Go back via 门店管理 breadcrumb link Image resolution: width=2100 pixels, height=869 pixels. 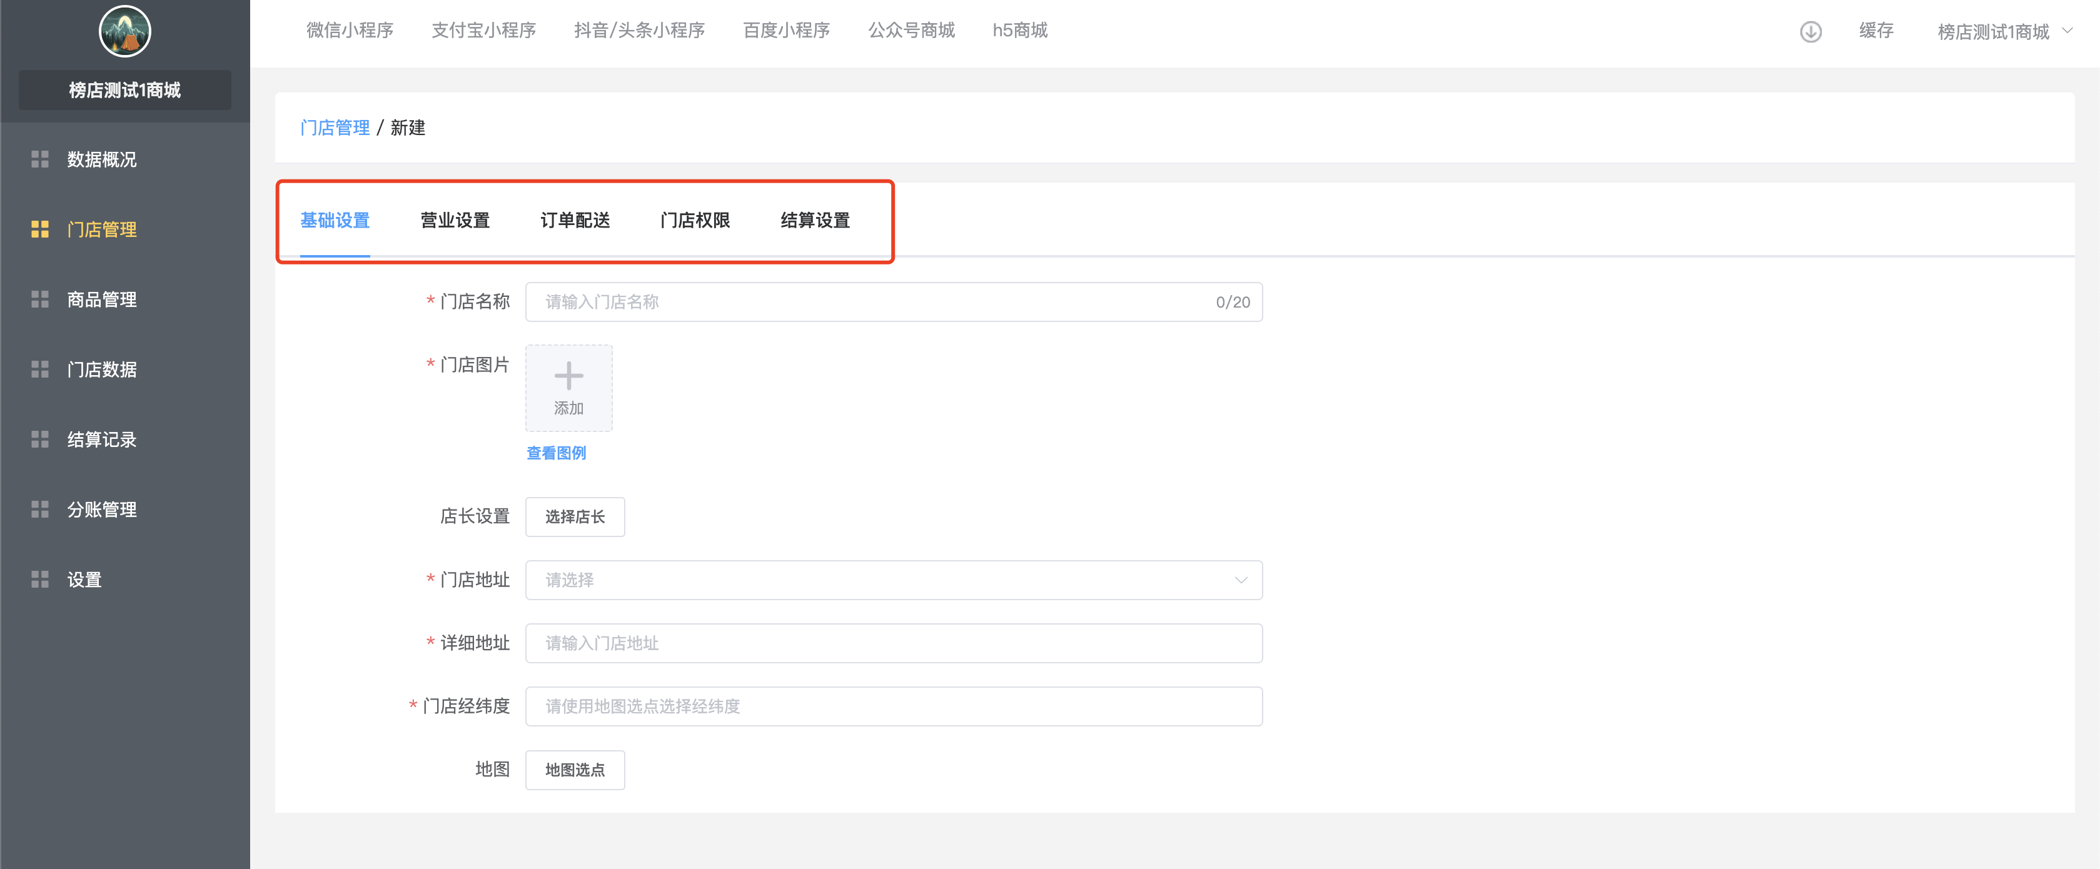(335, 127)
